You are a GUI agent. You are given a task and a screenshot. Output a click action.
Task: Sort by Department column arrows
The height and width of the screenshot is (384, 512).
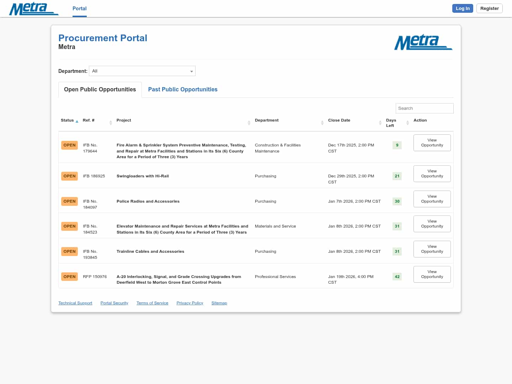(322, 123)
